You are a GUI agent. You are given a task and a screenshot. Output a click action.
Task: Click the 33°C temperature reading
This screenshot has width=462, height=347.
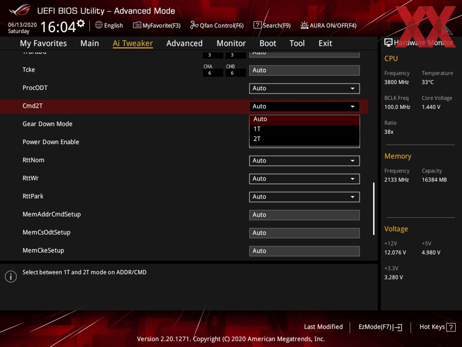point(428,82)
